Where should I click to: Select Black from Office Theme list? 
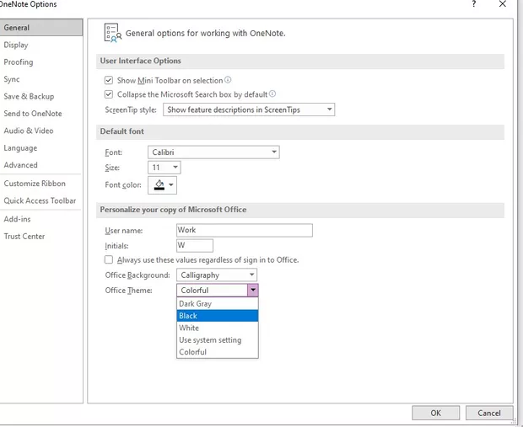pos(217,316)
